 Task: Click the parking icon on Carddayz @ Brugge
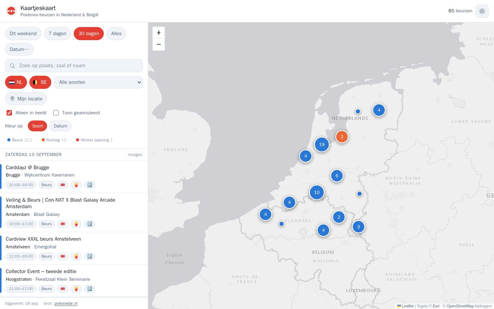pyautogui.click(x=90, y=185)
